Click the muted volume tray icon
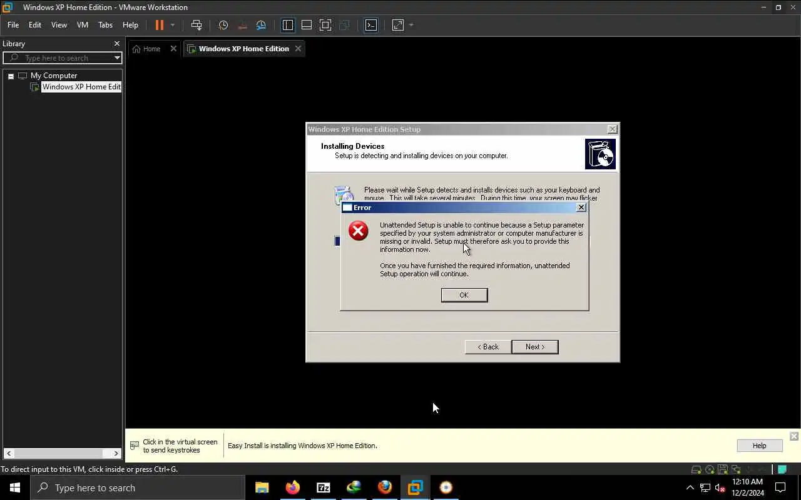The image size is (801, 500). point(720,488)
